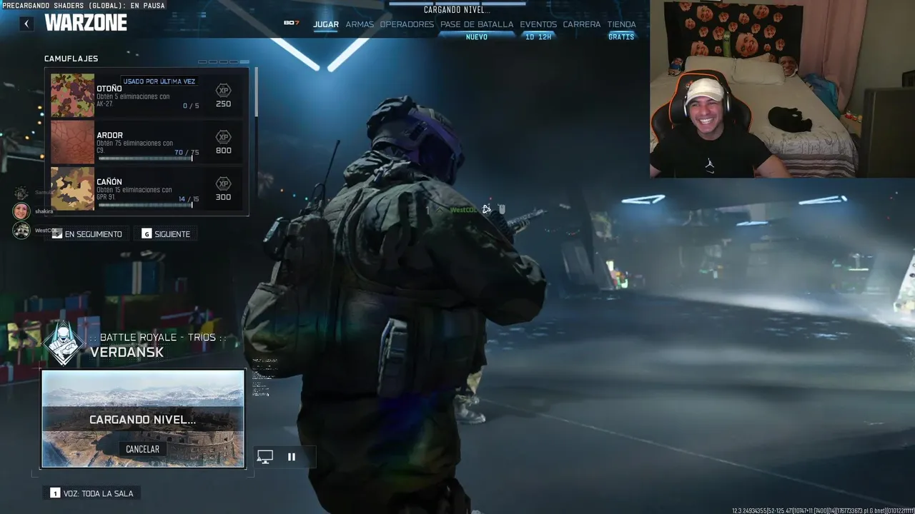
Task: Click the monitor warning icon
Action: click(x=265, y=456)
